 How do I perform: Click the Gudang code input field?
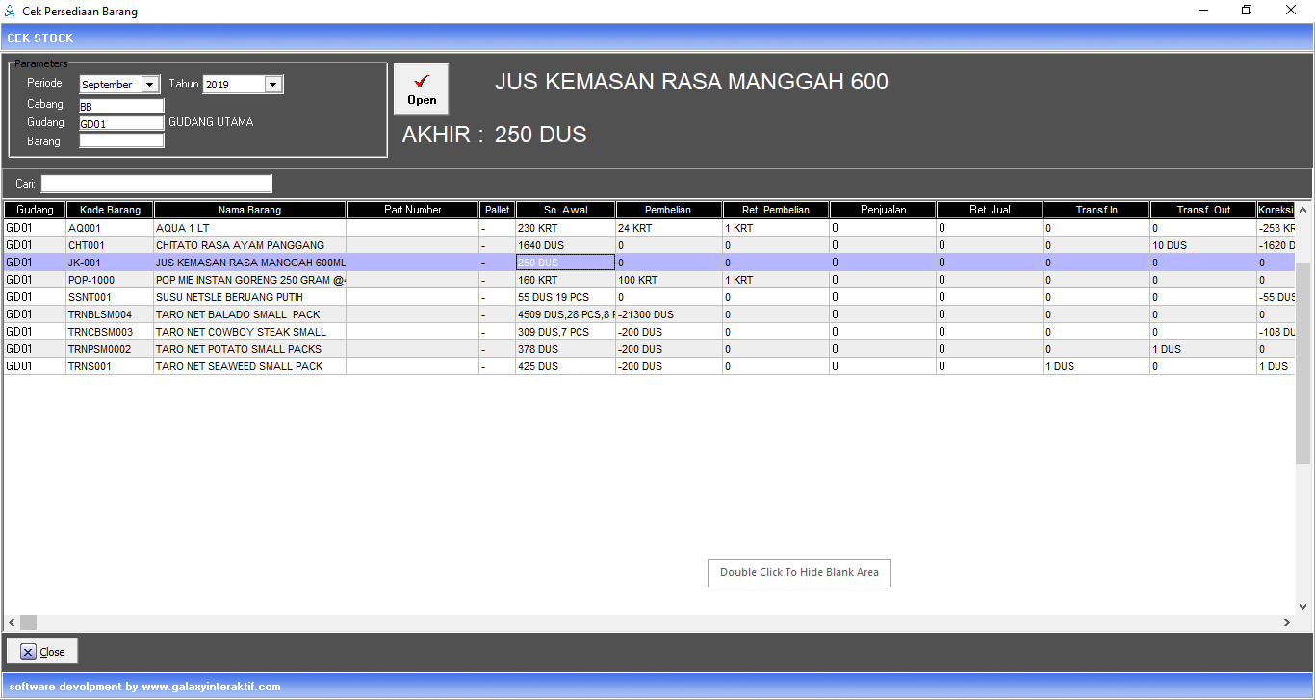click(121, 123)
